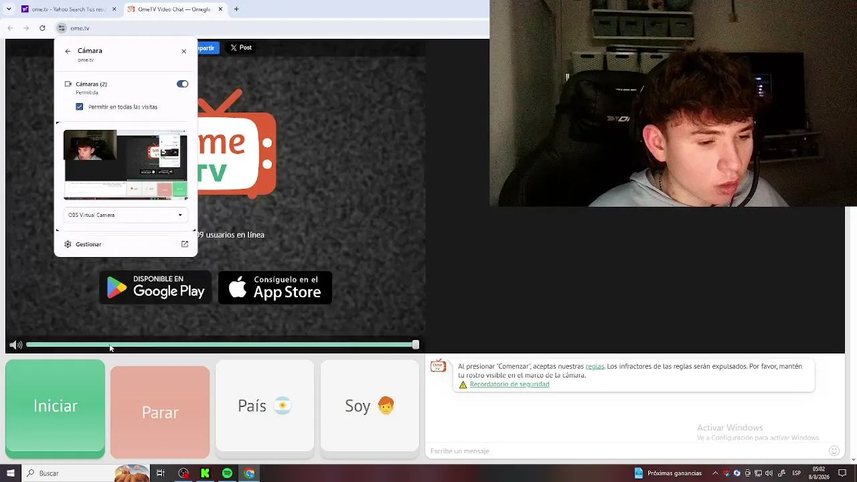Show hidden system tray icons
Viewport: 857px width, 482px height.
coord(716,473)
